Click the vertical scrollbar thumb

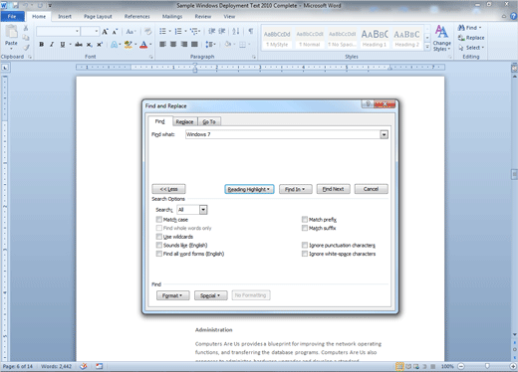514,174
